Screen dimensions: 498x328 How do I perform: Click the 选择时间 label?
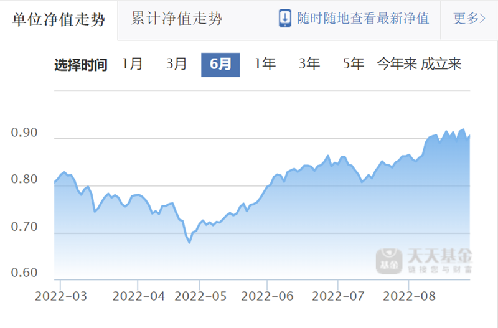click(x=81, y=65)
